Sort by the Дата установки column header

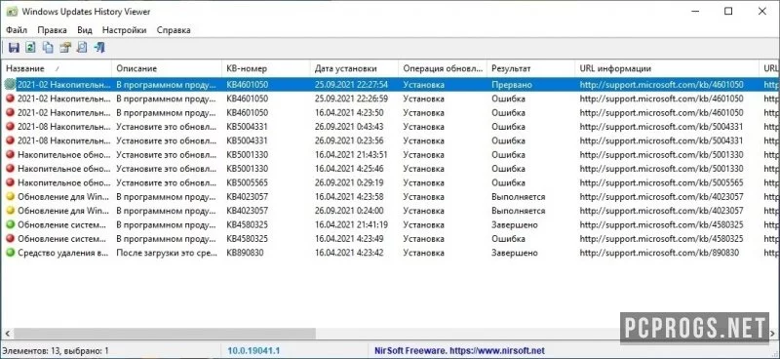354,68
